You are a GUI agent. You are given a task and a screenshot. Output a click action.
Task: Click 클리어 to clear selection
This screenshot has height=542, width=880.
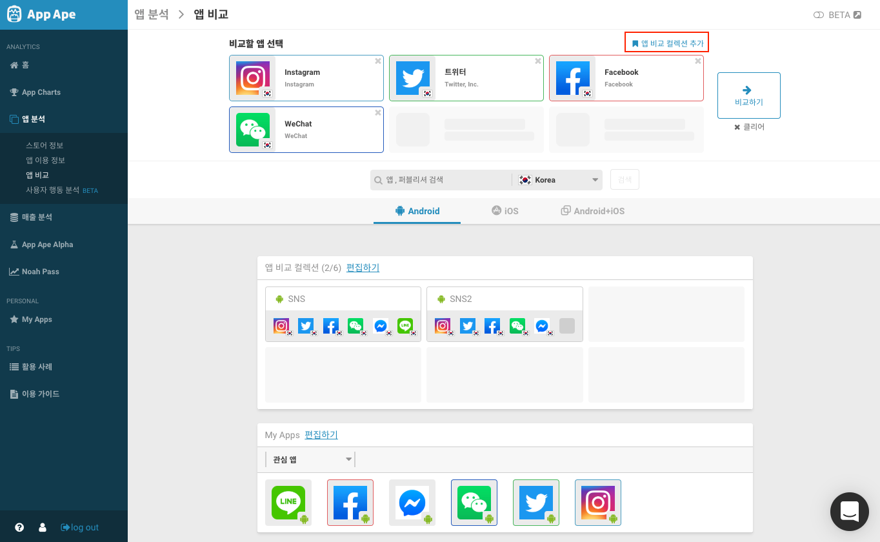click(749, 127)
